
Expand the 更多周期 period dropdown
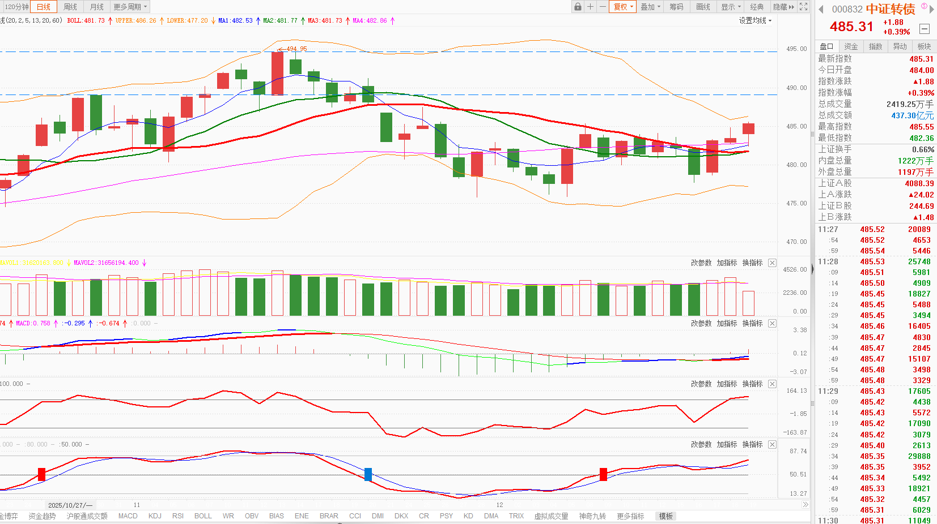point(130,7)
